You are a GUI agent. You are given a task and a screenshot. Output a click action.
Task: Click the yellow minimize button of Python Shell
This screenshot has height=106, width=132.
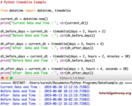point(7,78)
